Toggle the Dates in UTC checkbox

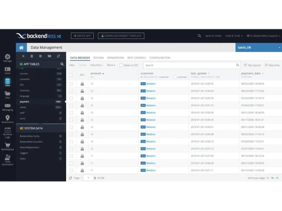point(121,65)
